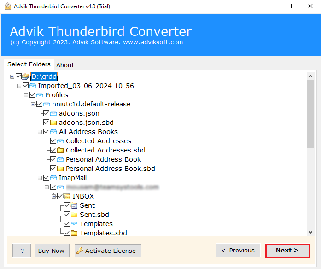321x269 pixels.
Task: Click the mailbox icon beside All Address Books
Action: (53, 132)
